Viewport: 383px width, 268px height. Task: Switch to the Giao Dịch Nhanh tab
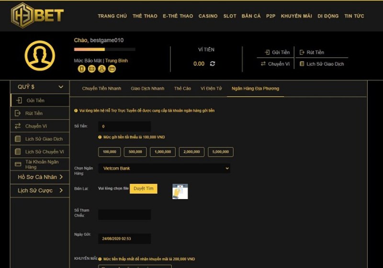147,89
